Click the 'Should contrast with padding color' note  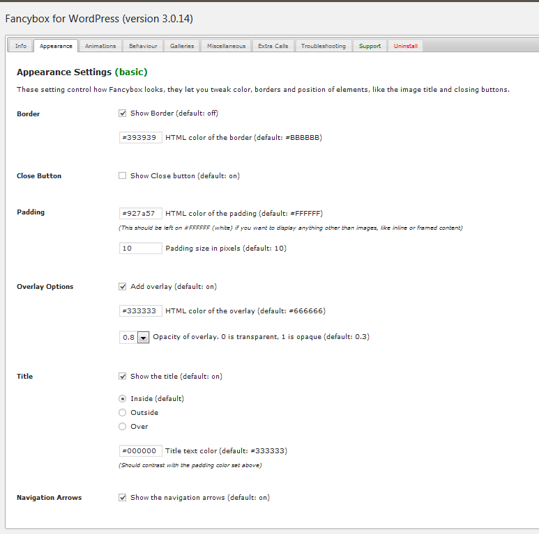(x=190, y=465)
